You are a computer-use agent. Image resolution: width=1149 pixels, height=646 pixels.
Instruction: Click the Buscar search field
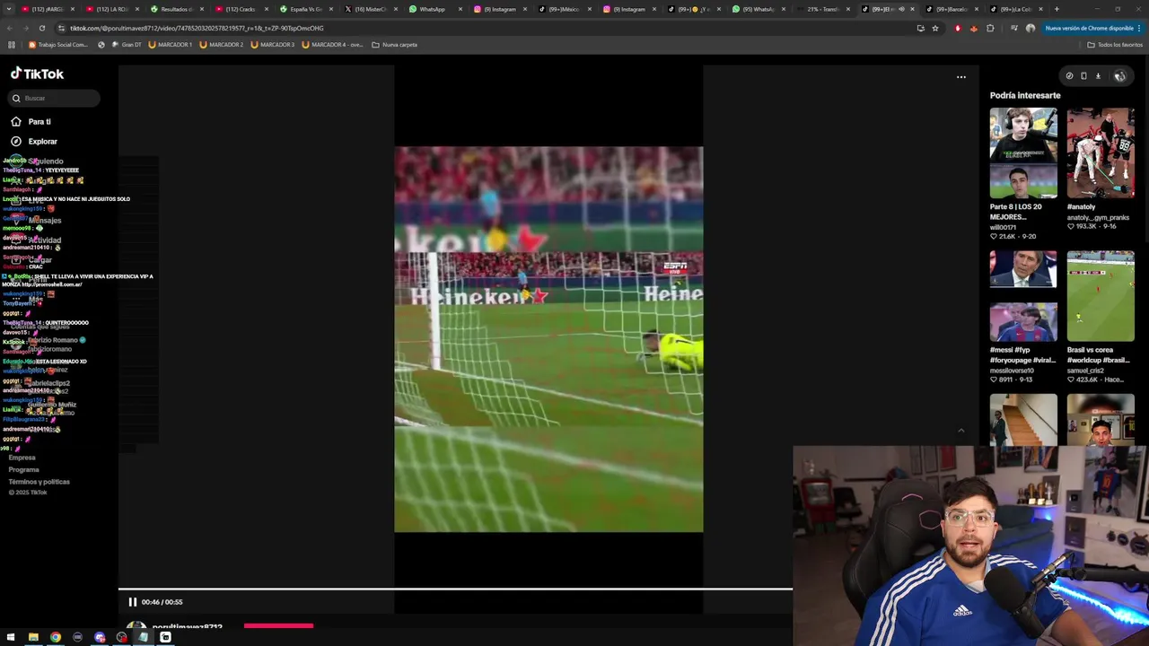[55, 98]
